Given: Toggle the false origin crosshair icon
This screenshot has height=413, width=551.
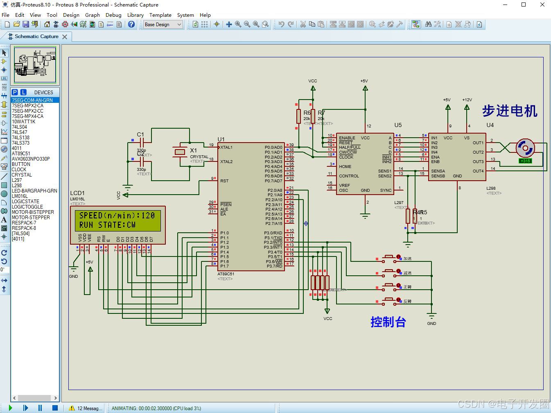Looking at the screenshot, I should point(217,25).
